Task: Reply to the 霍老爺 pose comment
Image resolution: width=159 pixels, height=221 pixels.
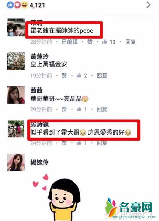Action: (x=130, y=42)
